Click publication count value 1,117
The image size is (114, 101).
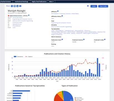click(53, 42)
